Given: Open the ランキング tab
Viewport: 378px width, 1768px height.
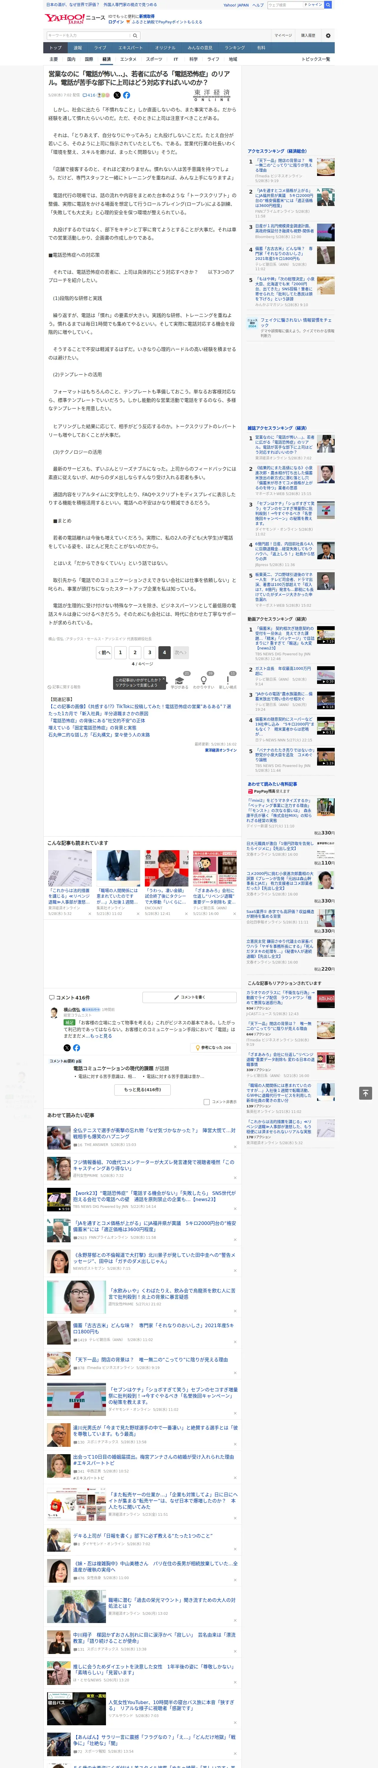Looking at the screenshot, I should (x=235, y=48).
